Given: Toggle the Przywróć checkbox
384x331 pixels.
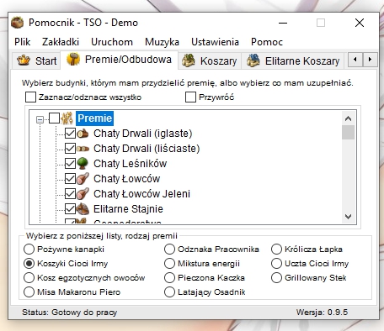Looking at the screenshot, I should click(190, 97).
